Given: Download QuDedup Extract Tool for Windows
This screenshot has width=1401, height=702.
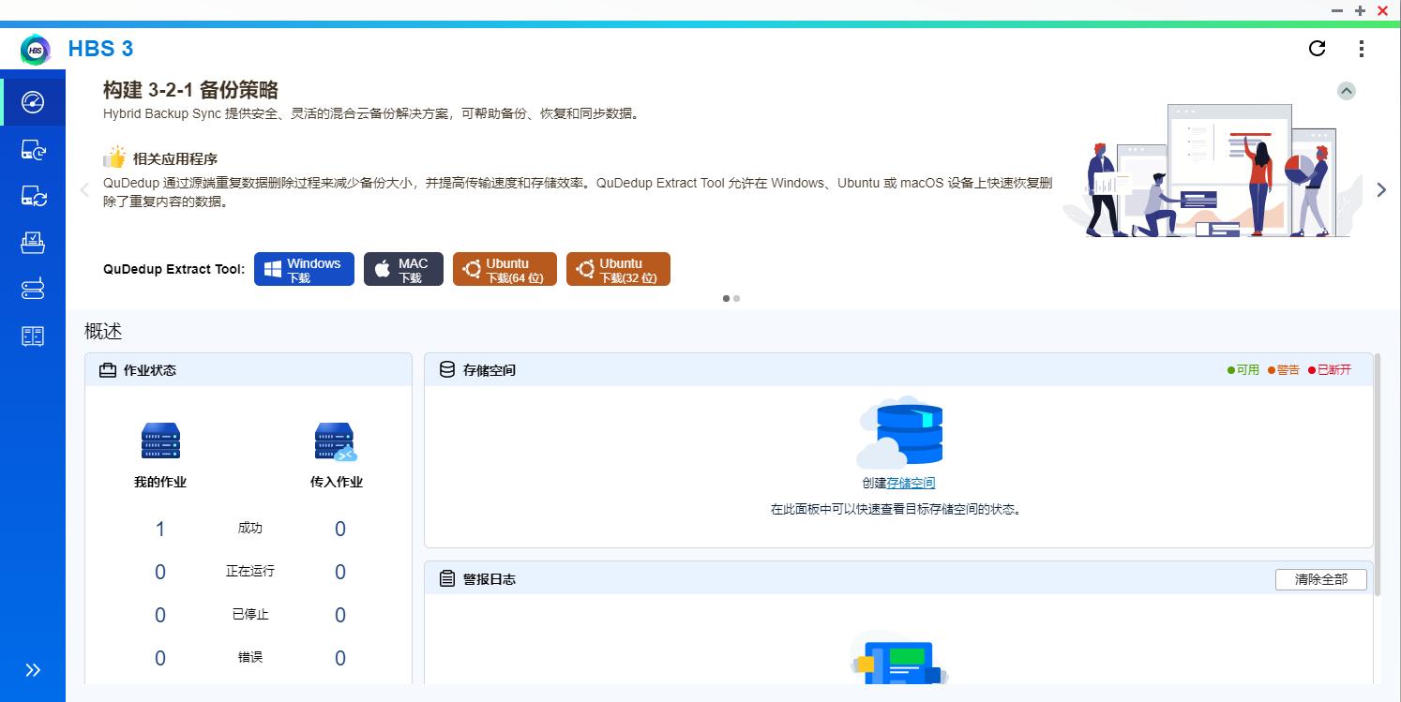Looking at the screenshot, I should coord(304,269).
